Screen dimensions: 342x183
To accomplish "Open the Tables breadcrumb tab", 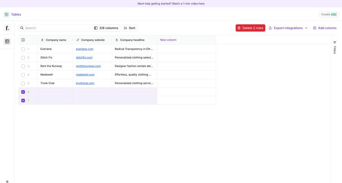I will click(16, 14).
